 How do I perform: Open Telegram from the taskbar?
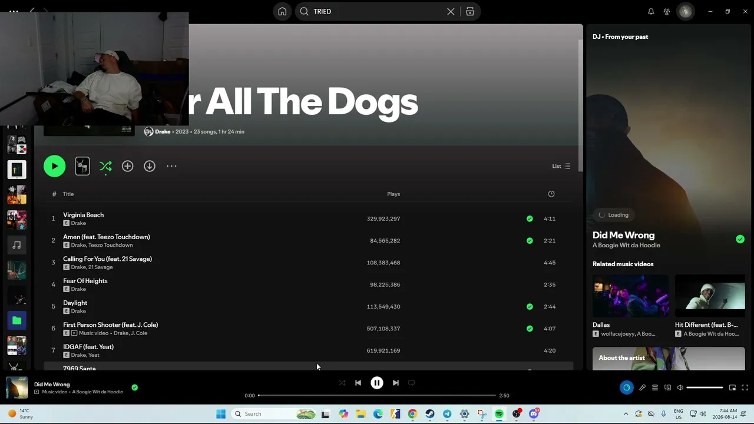(447, 414)
